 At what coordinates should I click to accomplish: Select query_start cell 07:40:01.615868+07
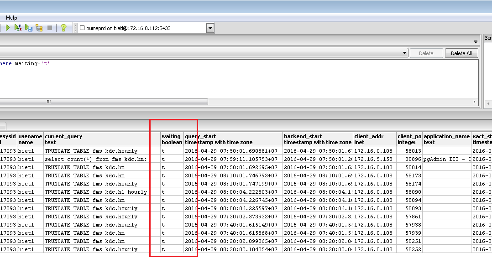(x=233, y=233)
